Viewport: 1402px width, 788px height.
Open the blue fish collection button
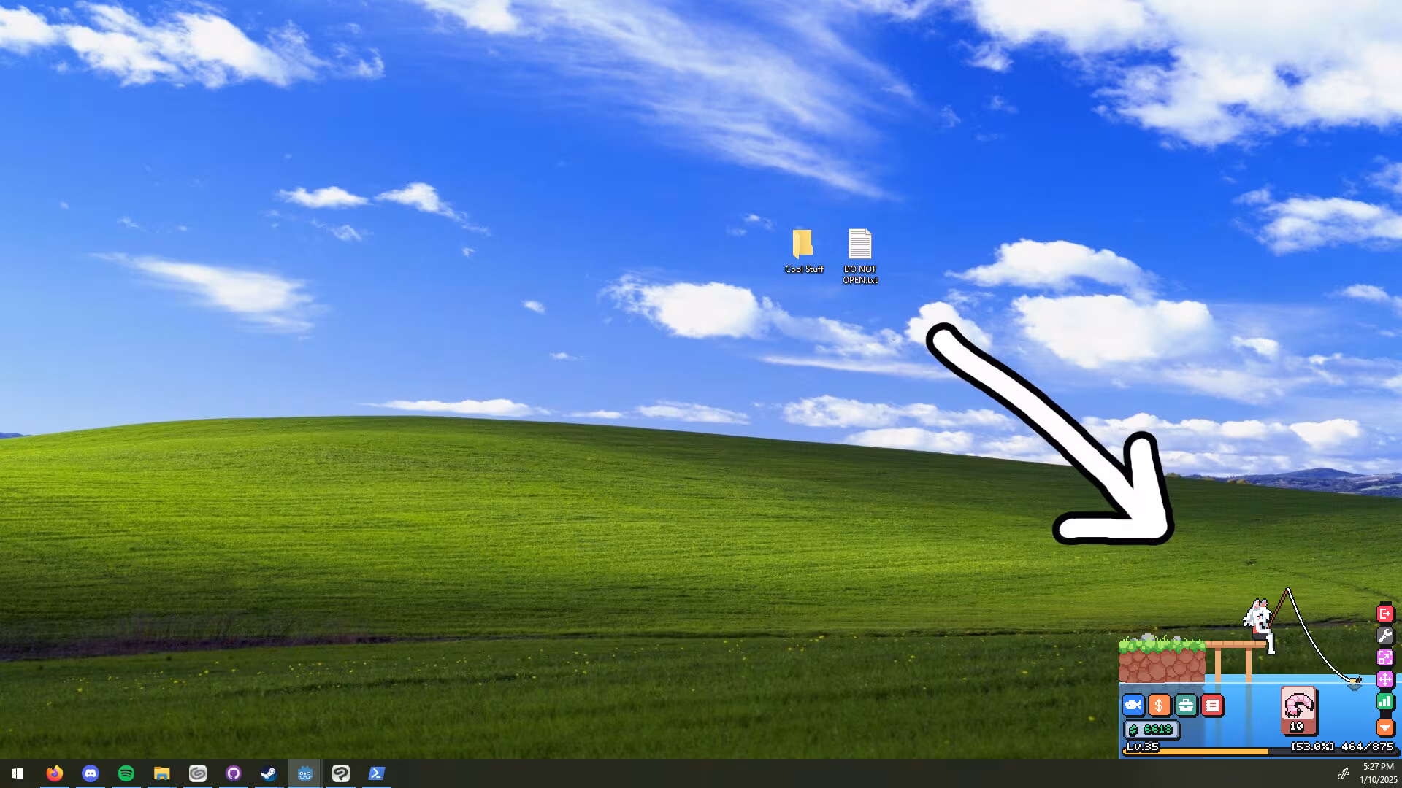point(1133,705)
